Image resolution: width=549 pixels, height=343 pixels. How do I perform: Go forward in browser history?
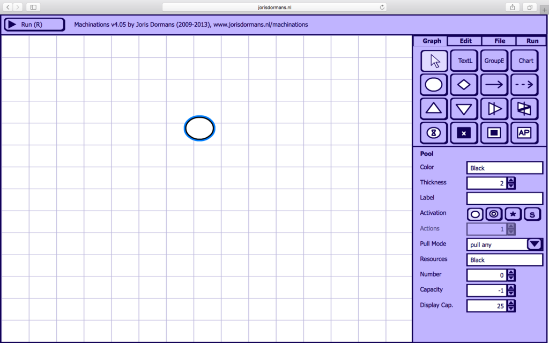[x=18, y=7]
